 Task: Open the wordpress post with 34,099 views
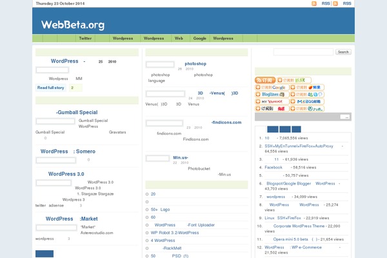(x=275, y=197)
